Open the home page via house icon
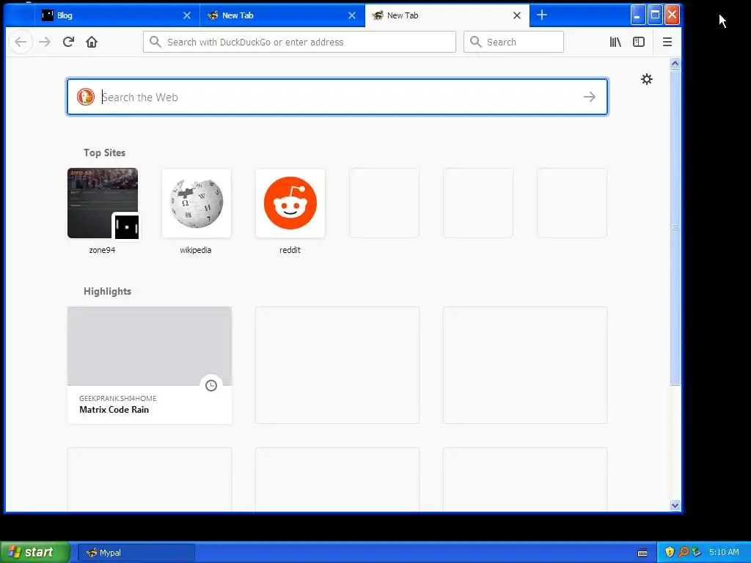751x563 pixels. click(92, 42)
